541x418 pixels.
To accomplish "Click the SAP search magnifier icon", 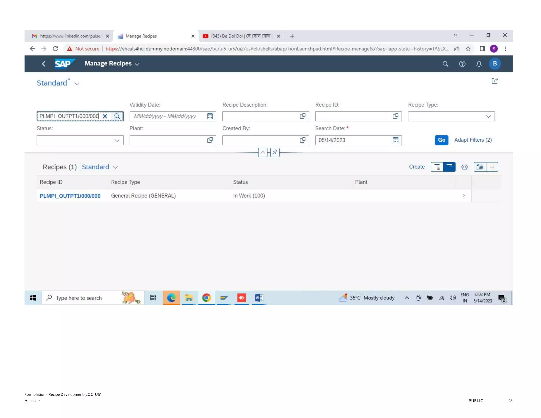I will [445, 64].
